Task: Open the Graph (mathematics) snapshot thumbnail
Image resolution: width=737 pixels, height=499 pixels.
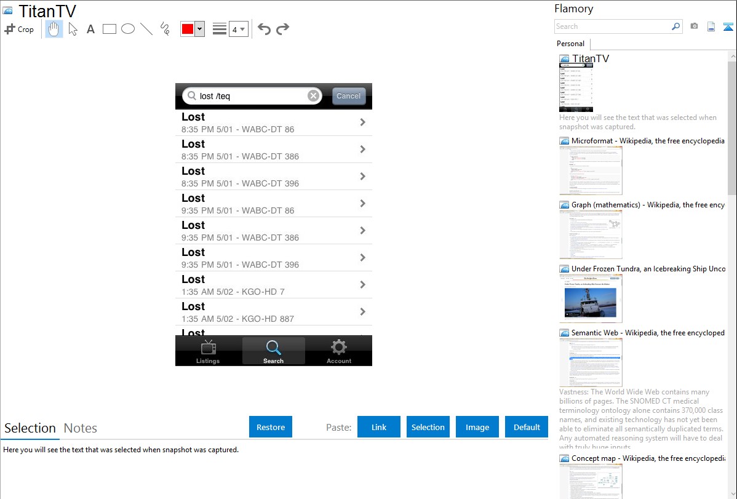Action: [591, 234]
